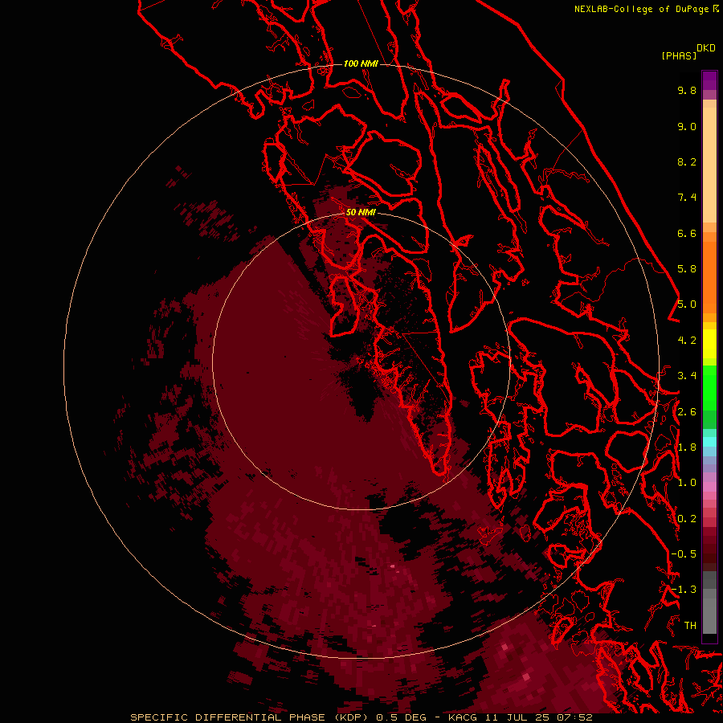Click the KACG station identifier in caption

pos(463,717)
